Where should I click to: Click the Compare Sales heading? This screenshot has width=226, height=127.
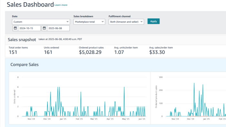(25, 64)
